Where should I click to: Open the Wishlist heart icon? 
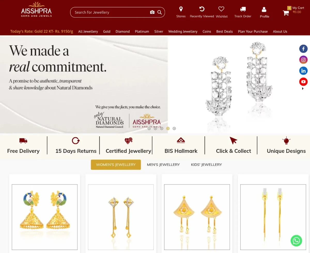(x=221, y=9)
